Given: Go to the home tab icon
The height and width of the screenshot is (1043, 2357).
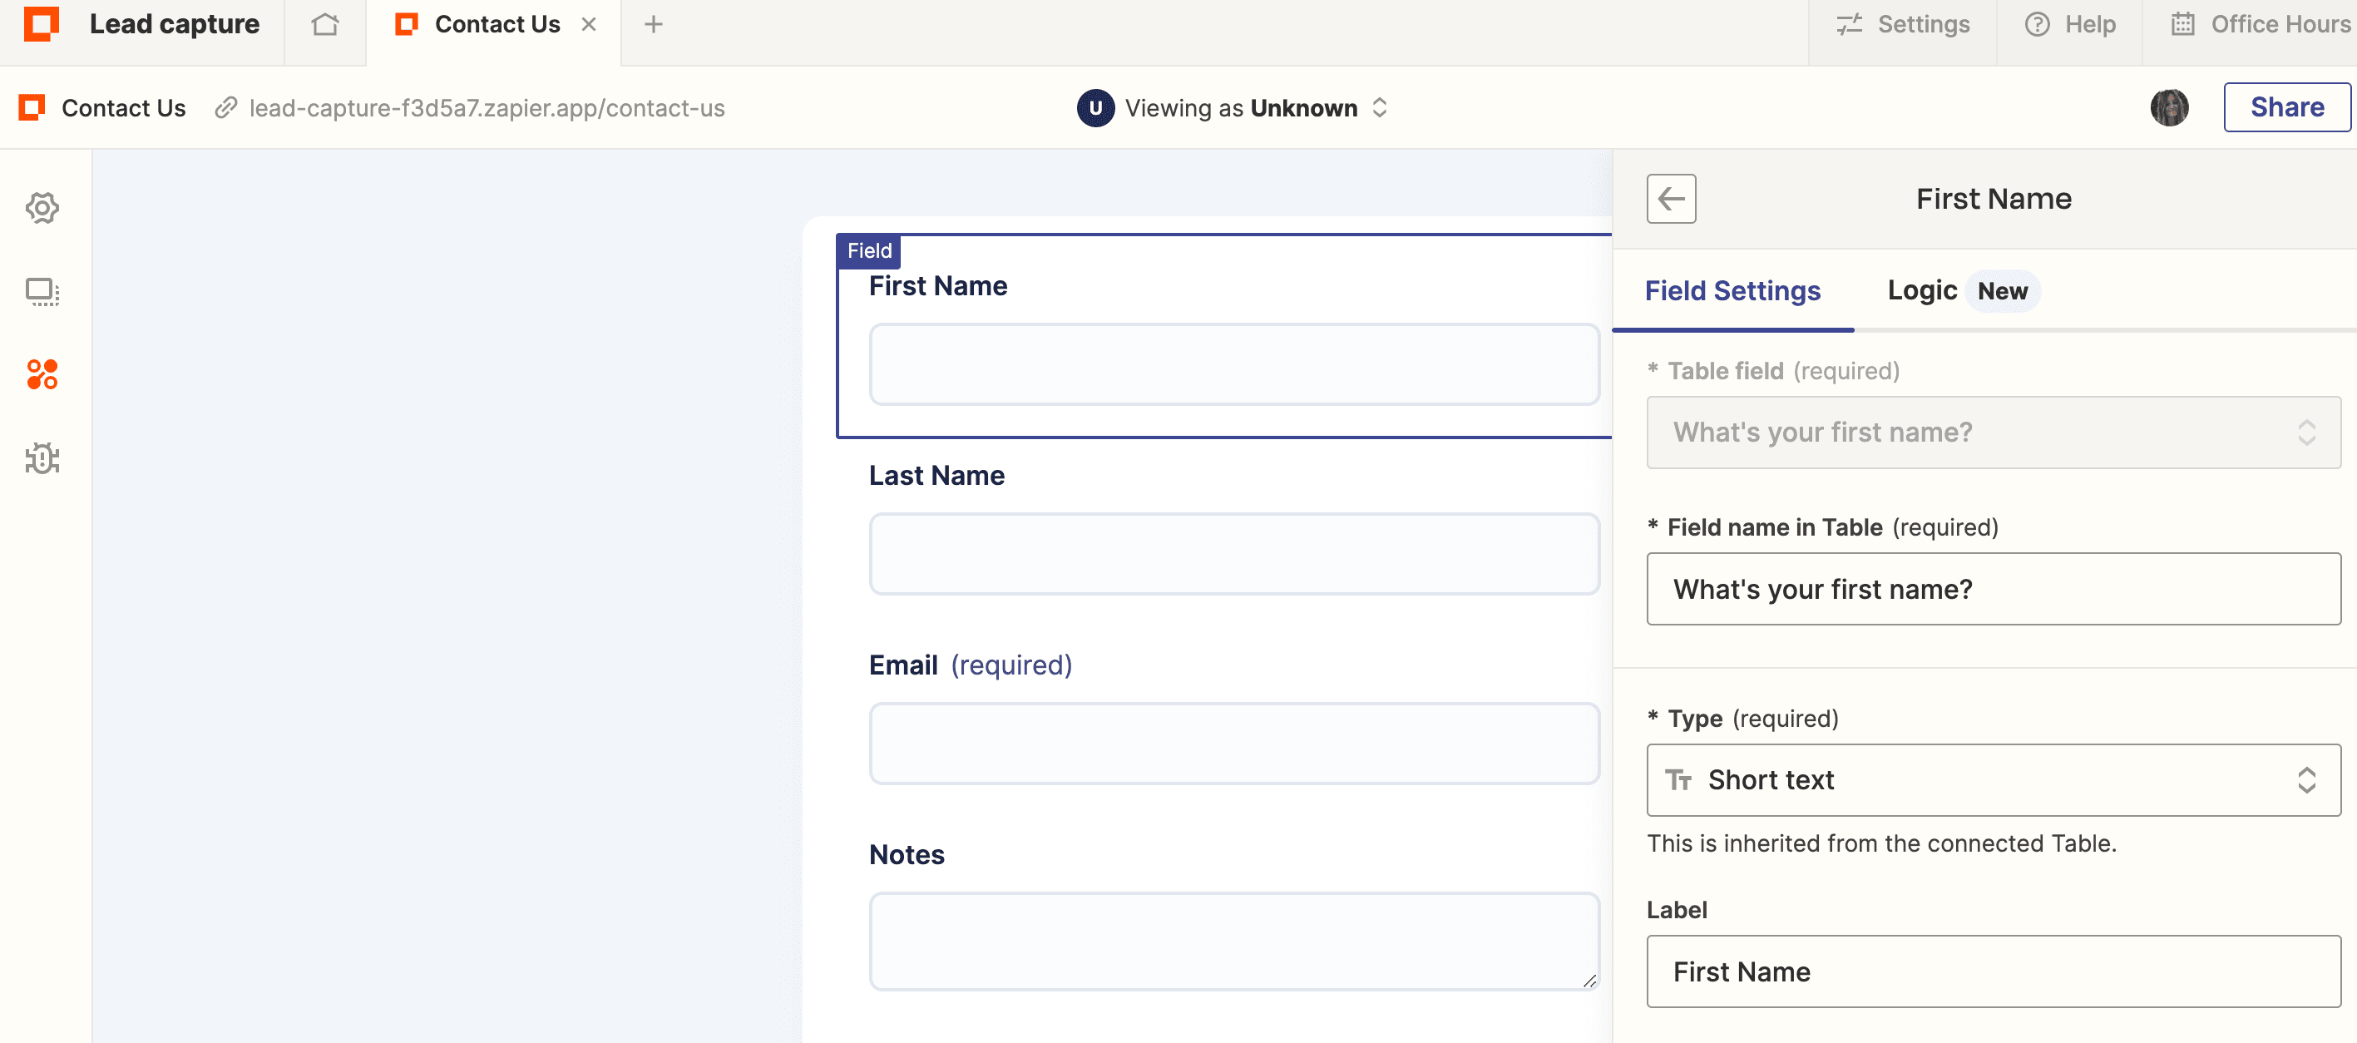Looking at the screenshot, I should tap(325, 25).
